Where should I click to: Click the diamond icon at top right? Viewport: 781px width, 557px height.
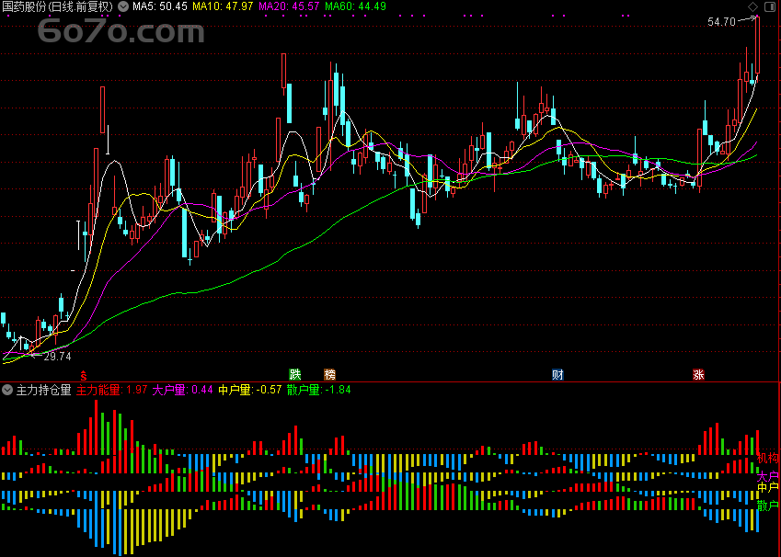[x=753, y=7]
